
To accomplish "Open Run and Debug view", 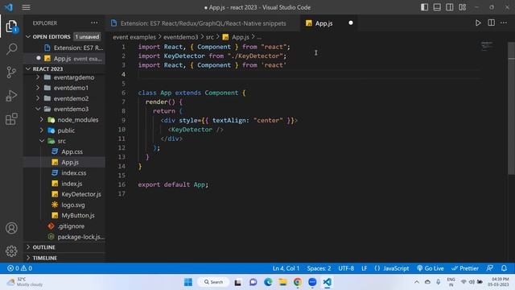I will coord(11,96).
